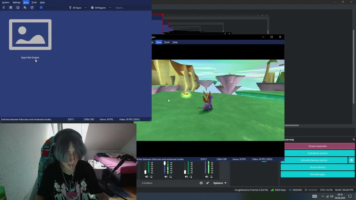Open advanced audio properties gears icon
This screenshot has height=200, width=356.
tap(207, 183)
